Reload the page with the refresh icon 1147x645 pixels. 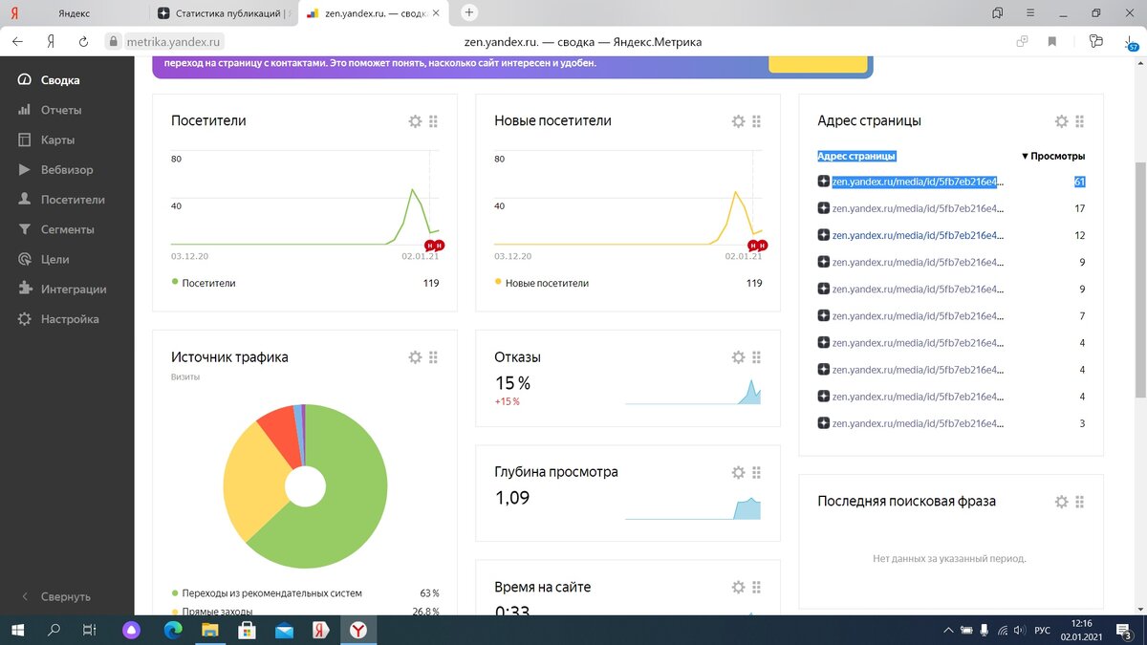84,42
